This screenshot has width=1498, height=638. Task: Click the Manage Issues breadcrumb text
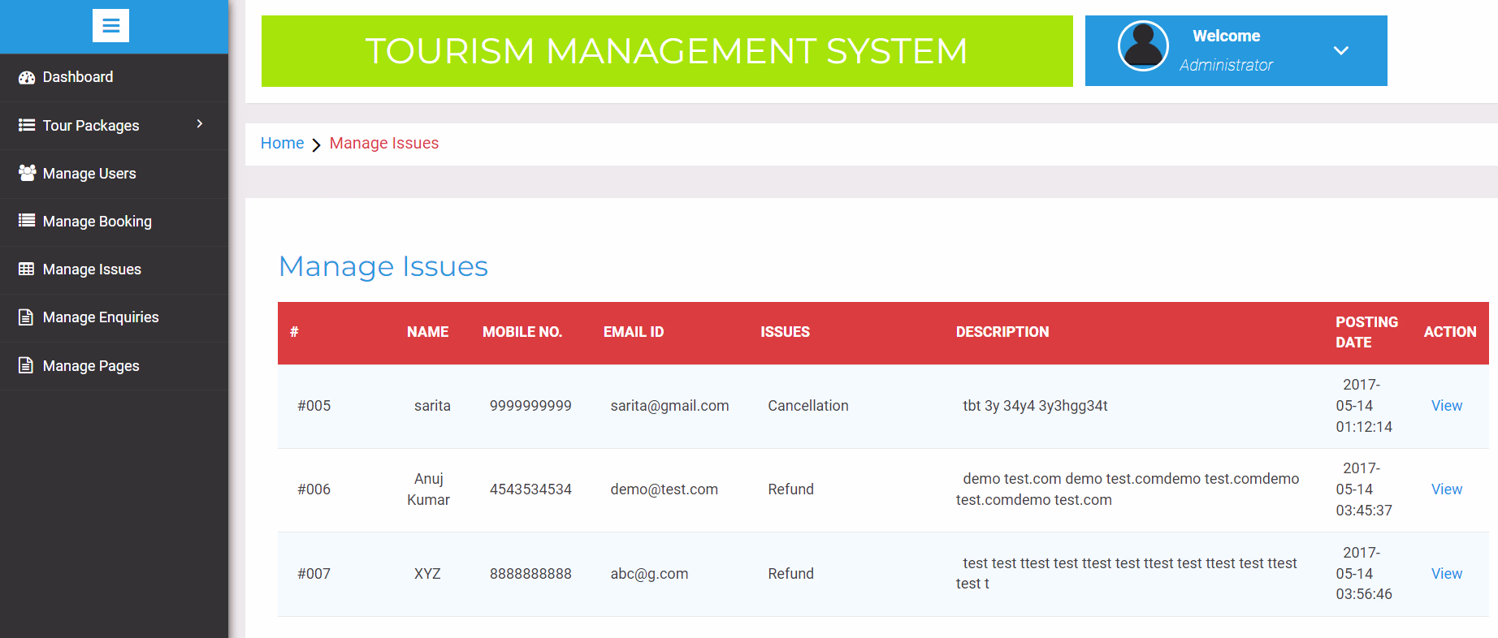(x=383, y=143)
